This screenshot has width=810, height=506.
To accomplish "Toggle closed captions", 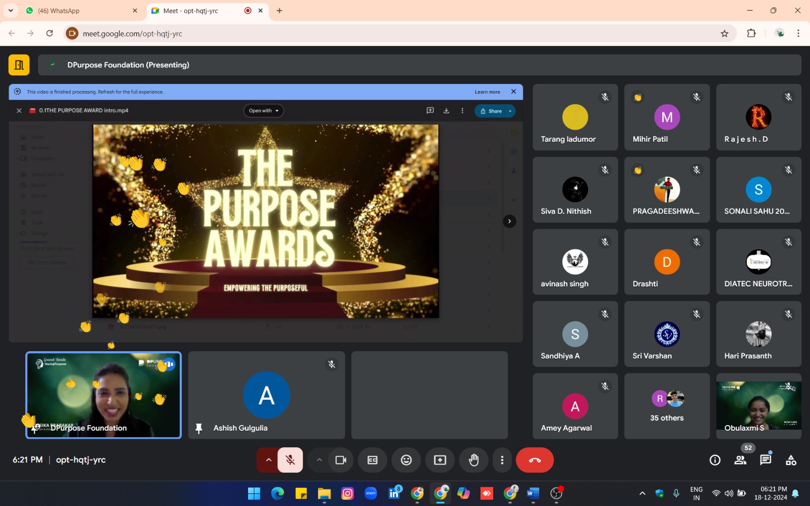I will point(373,460).
